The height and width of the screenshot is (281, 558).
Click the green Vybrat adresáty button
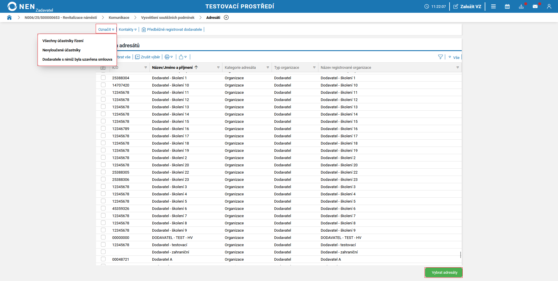444,273
